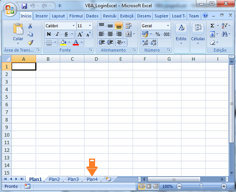Click the Increase Indent icon

point(110,42)
